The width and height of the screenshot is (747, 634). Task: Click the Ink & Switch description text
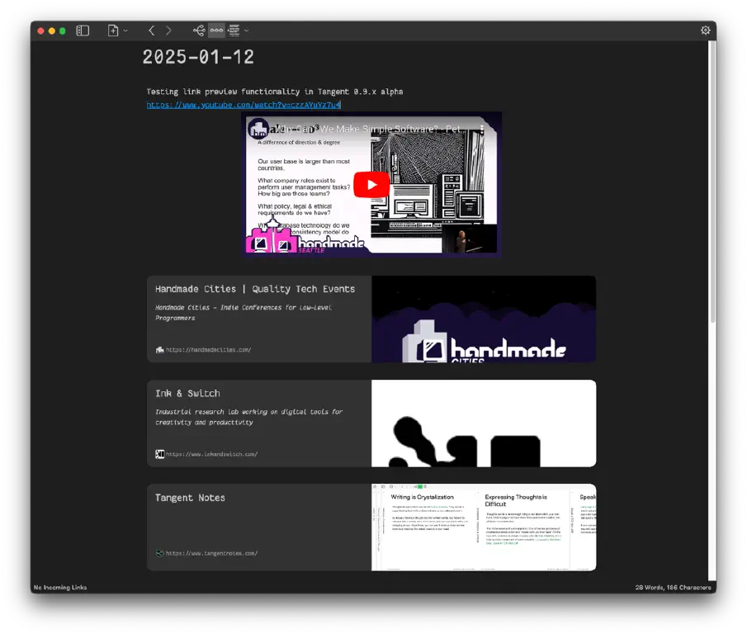tap(248, 417)
